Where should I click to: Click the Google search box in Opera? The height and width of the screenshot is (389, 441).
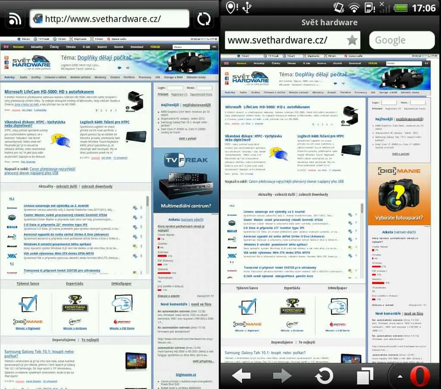(x=401, y=40)
